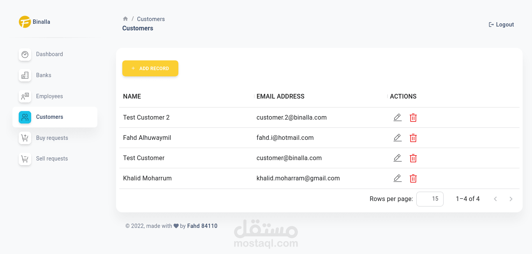Edit Khalid Moharrum's customer record
Screen dimensions: 532x254
pos(397,178)
